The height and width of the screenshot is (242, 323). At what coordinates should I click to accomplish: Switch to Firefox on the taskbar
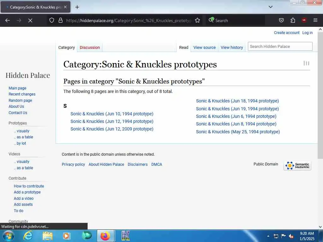pyautogui.click(x=105, y=236)
